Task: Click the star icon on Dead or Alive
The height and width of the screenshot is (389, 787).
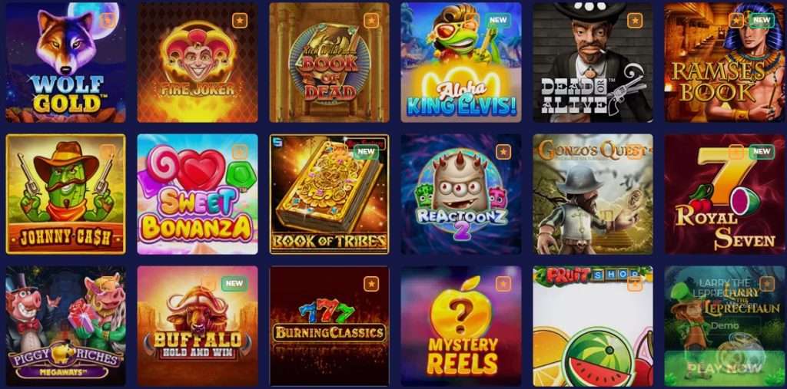Action: (x=635, y=21)
